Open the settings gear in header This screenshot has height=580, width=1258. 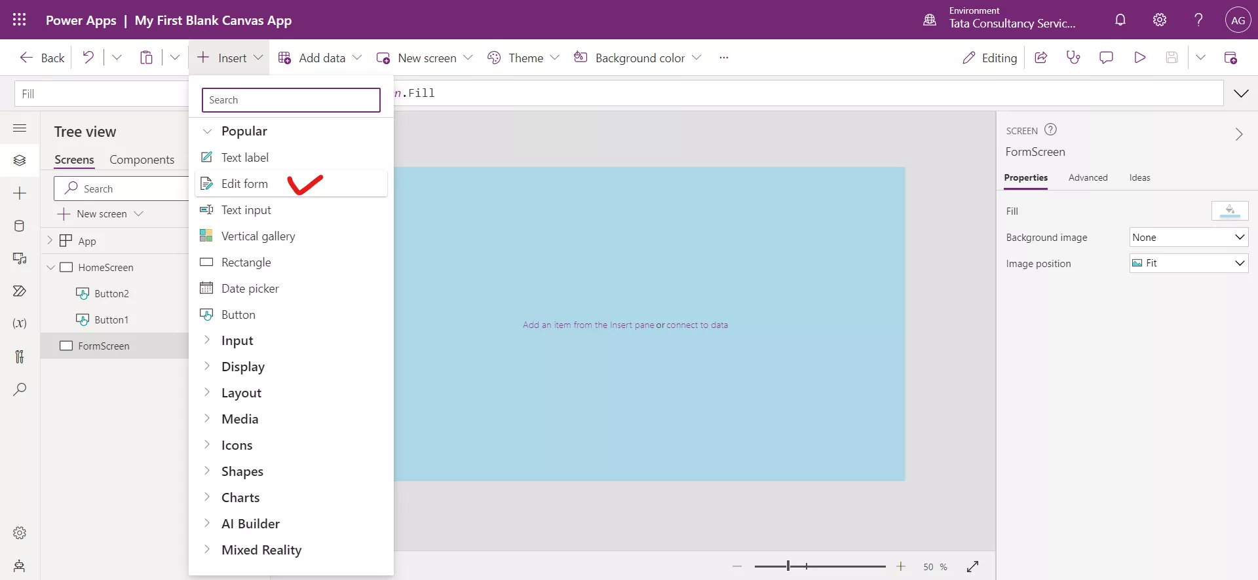(x=1160, y=20)
